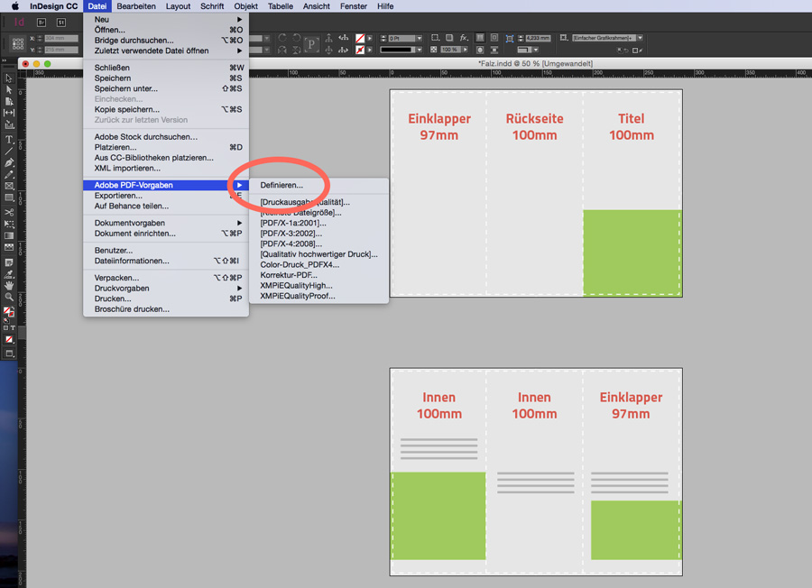The width and height of the screenshot is (812, 588).
Task: Open Adobe Bridge via Br icon
Action: (x=42, y=23)
